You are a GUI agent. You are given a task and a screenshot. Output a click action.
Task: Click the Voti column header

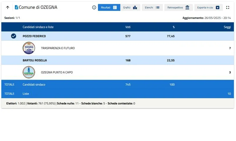coord(128,27)
